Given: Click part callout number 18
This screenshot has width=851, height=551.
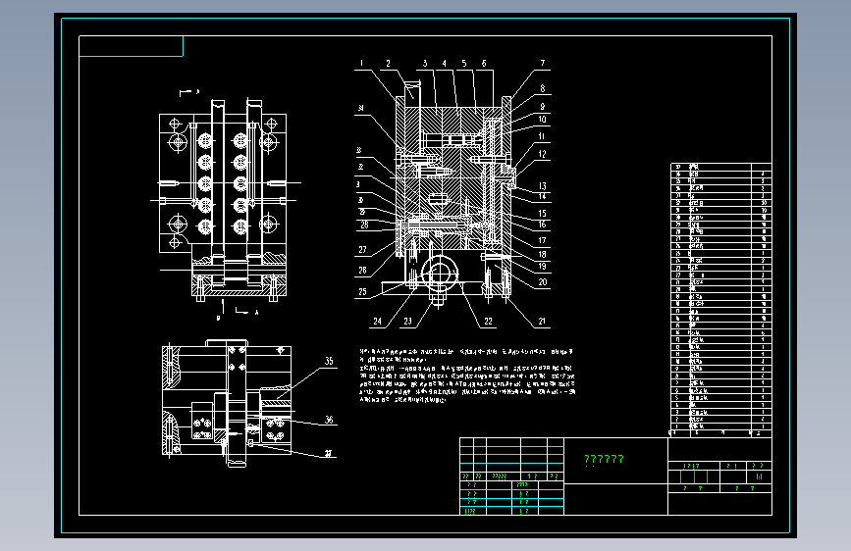Looking at the screenshot, I should (x=542, y=254).
